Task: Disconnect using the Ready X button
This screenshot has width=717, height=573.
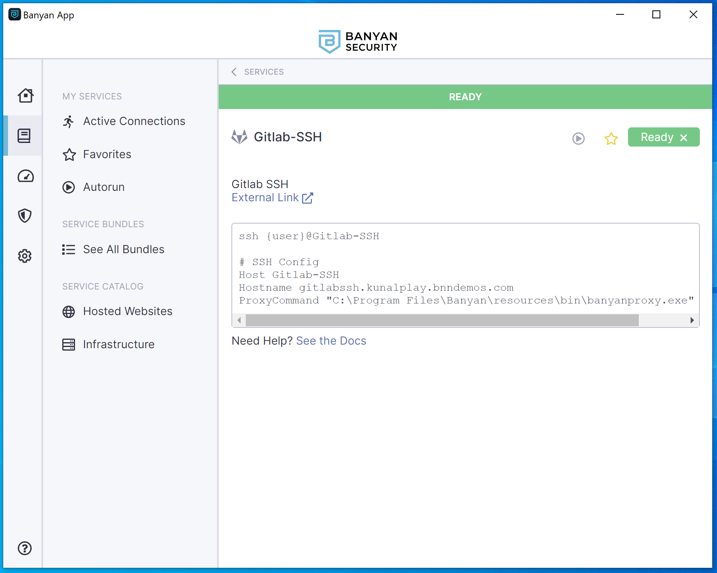Action: click(664, 137)
